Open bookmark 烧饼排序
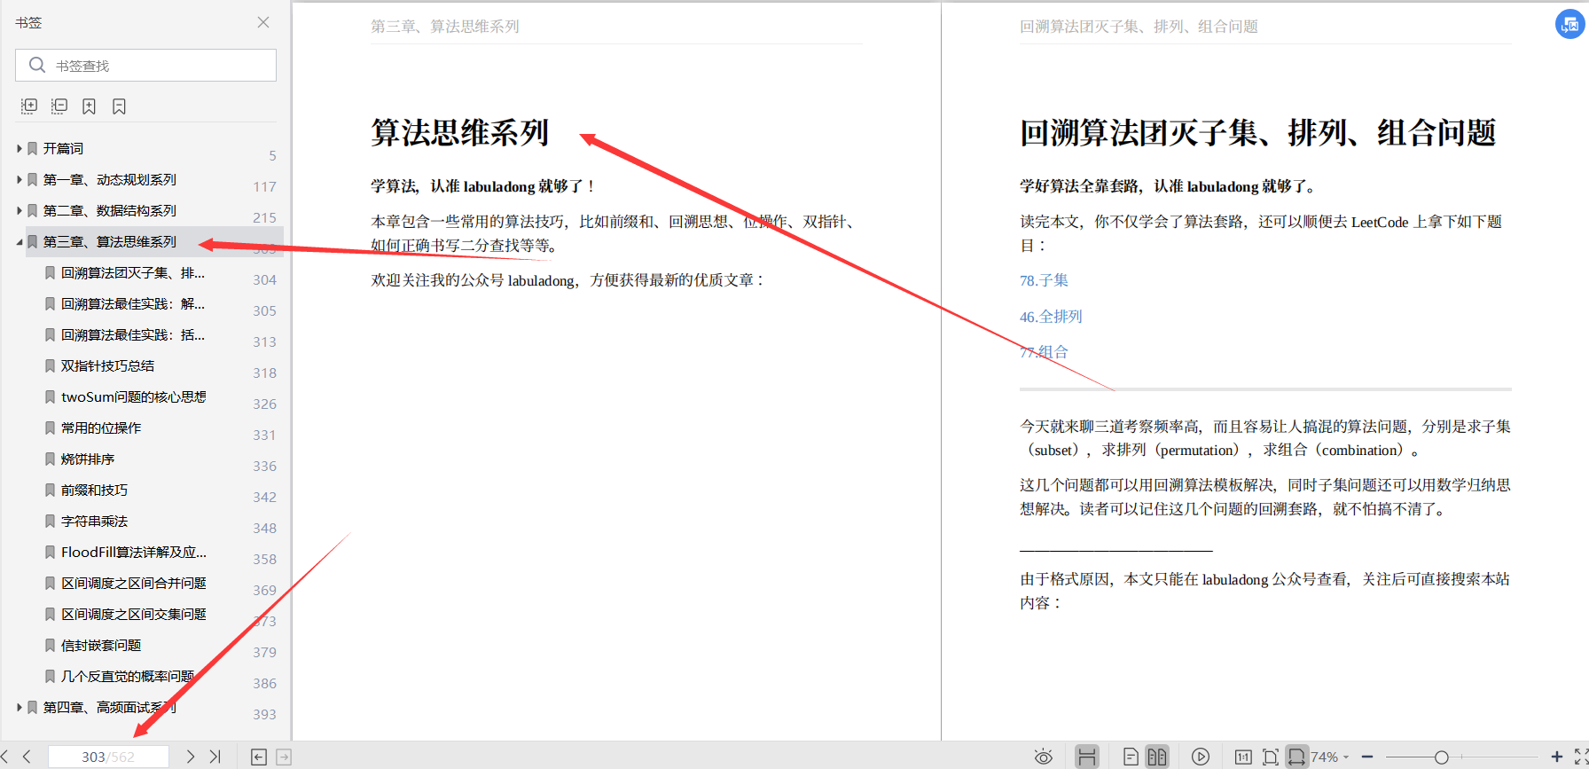The height and width of the screenshot is (769, 1589). pos(88,459)
